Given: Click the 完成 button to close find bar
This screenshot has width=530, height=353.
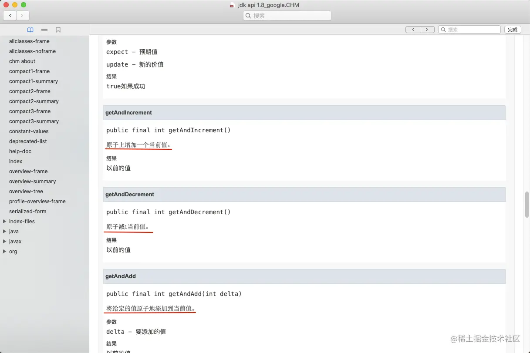Looking at the screenshot, I should click(x=513, y=30).
